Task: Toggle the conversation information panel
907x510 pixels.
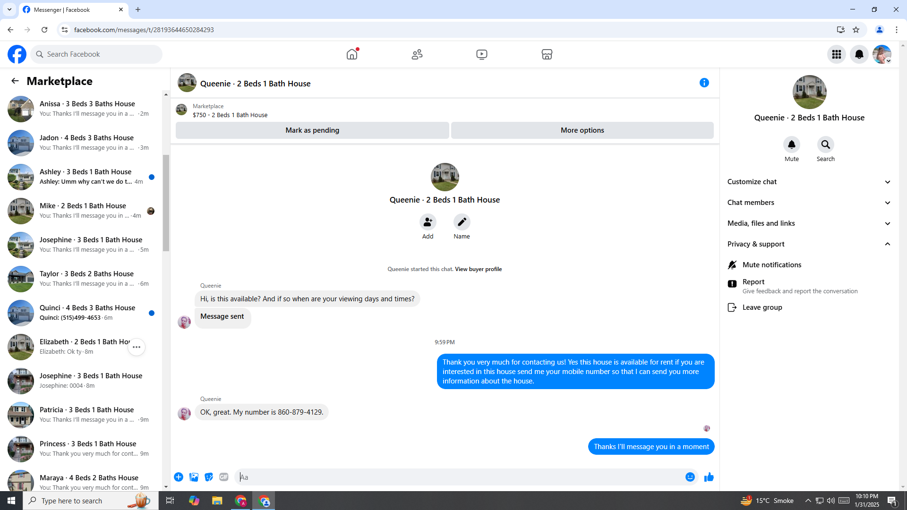Action: (x=704, y=83)
